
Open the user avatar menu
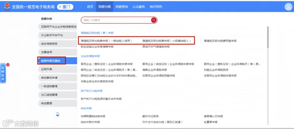coord(288,7)
